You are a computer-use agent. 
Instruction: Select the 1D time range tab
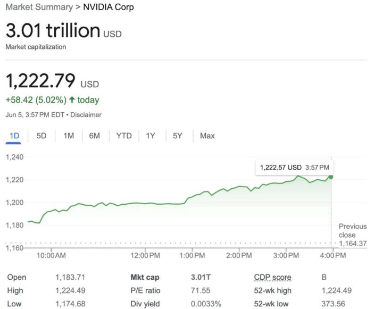pos(14,136)
